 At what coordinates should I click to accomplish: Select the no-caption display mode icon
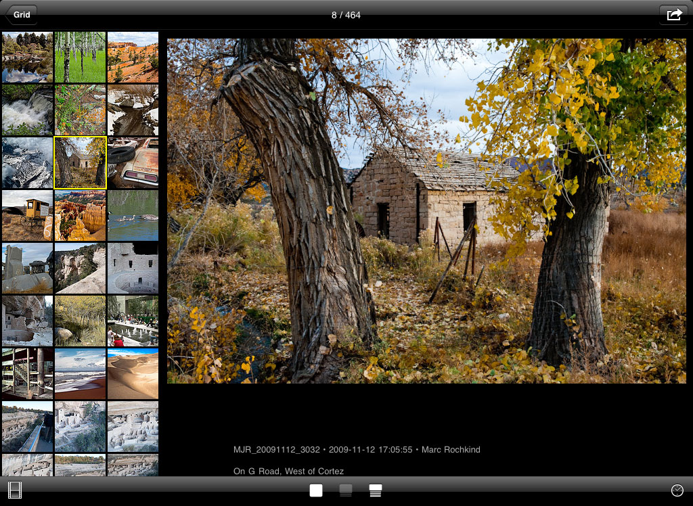point(316,490)
